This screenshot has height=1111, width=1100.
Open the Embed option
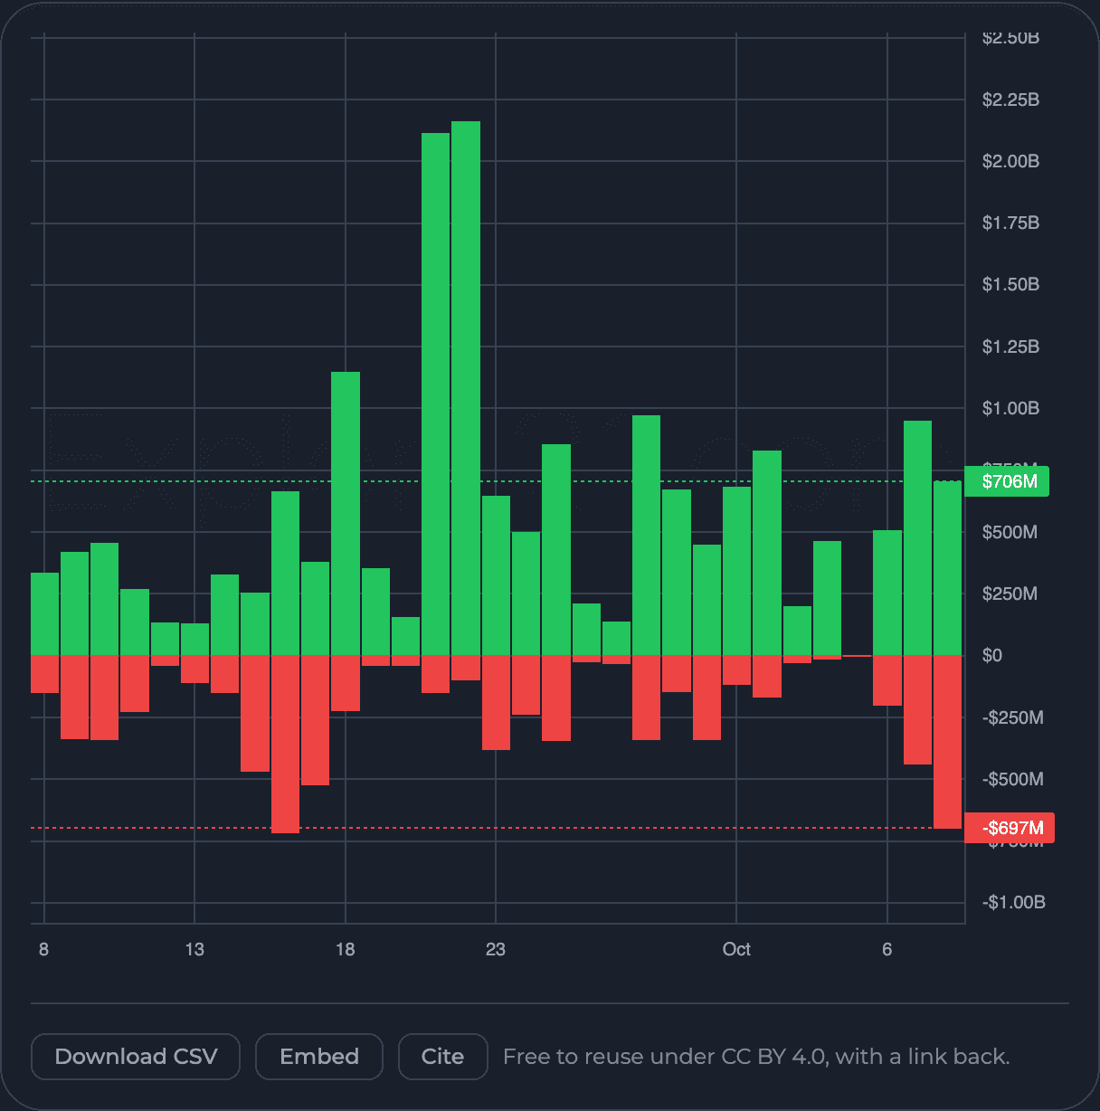(319, 1057)
